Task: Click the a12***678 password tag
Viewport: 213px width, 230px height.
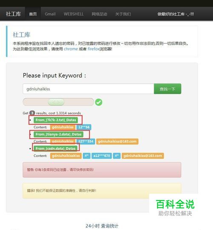Action: [101, 156]
